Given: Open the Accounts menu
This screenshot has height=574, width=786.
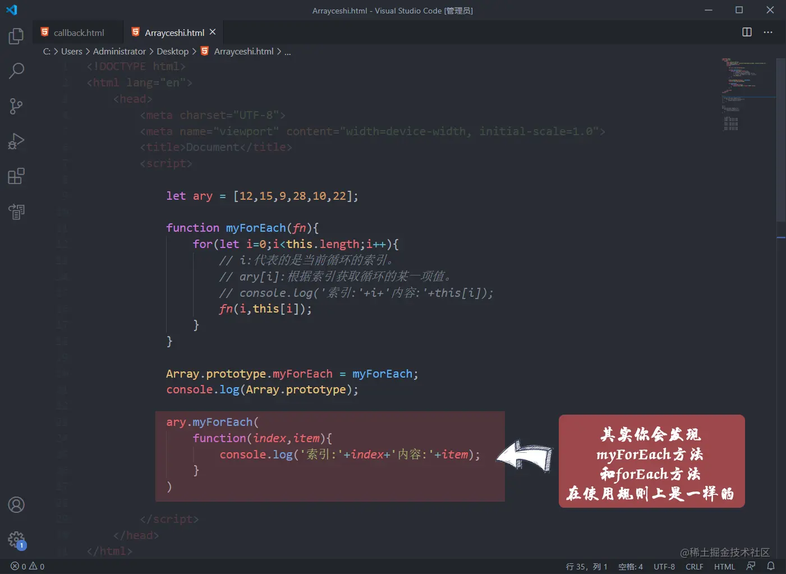Looking at the screenshot, I should tap(16, 505).
